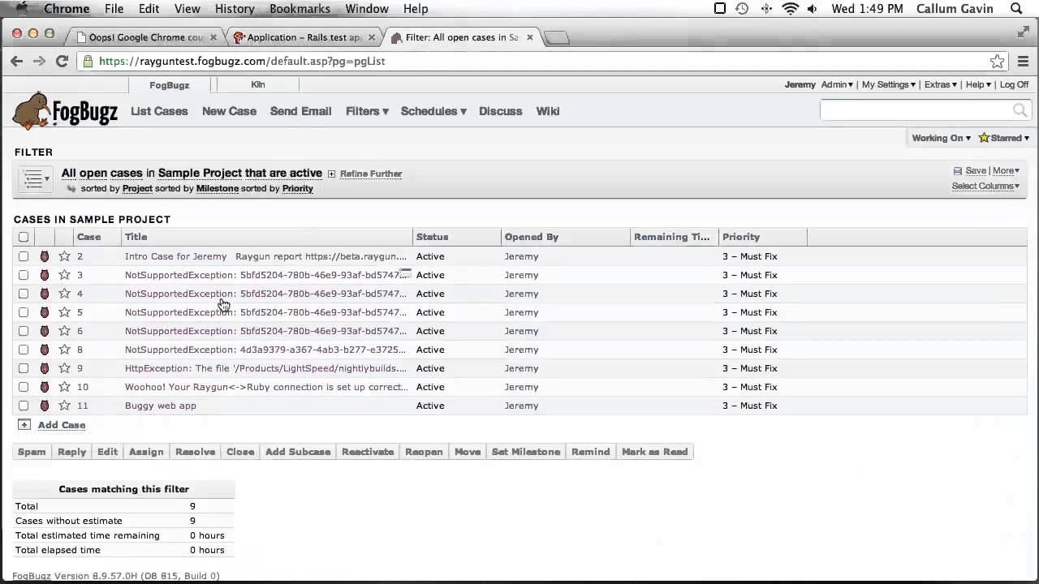Click the bug icon for case 9
This screenshot has width=1039, height=584.
tap(45, 368)
